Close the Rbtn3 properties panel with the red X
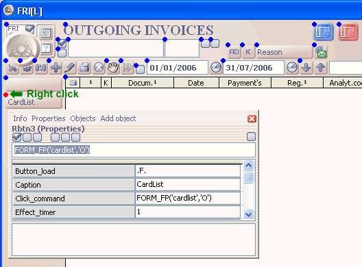362x267 pixels. 252,118
